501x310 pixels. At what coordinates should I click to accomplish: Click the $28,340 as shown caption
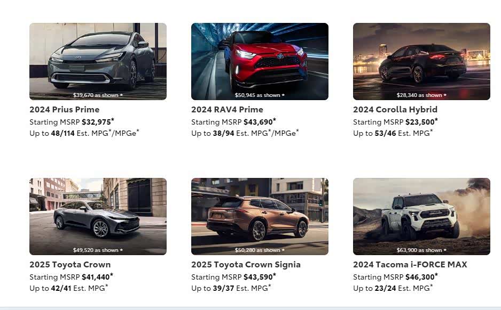click(421, 95)
